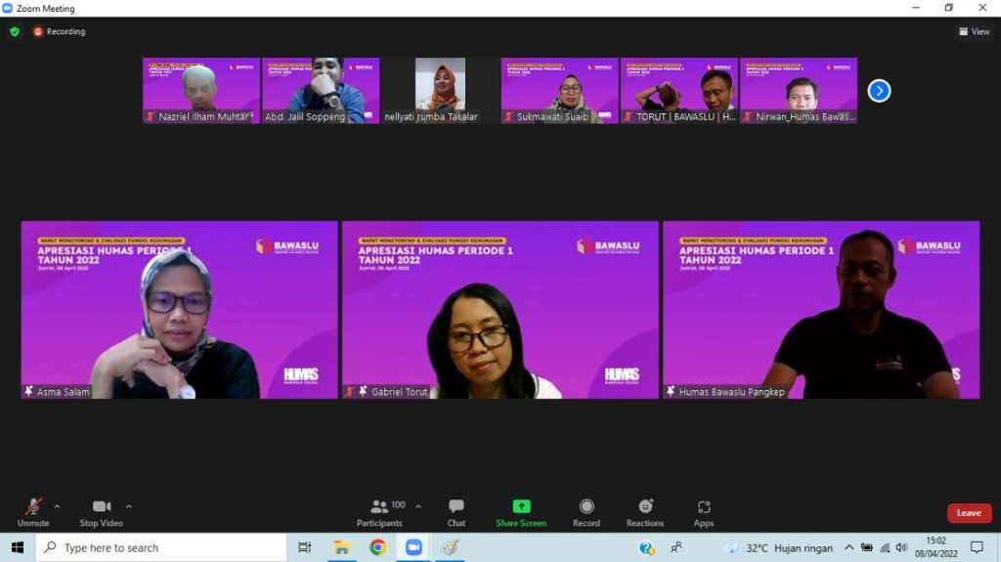Click the pin icon beside Humas Bawaslu Pangkep
The image size is (1001, 562).
click(x=671, y=391)
